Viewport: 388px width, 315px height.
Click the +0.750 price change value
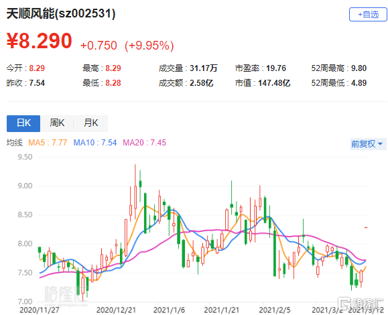click(x=99, y=46)
